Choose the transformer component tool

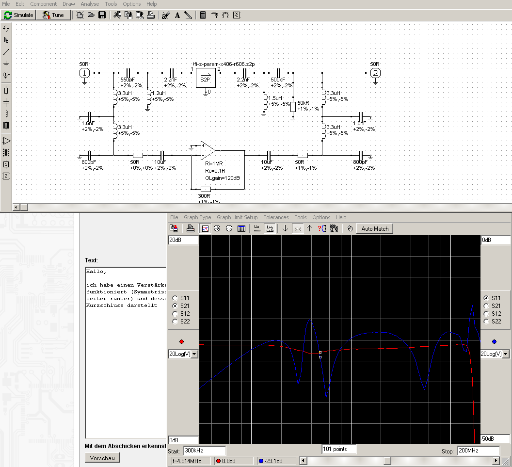pyautogui.click(x=6, y=152)
